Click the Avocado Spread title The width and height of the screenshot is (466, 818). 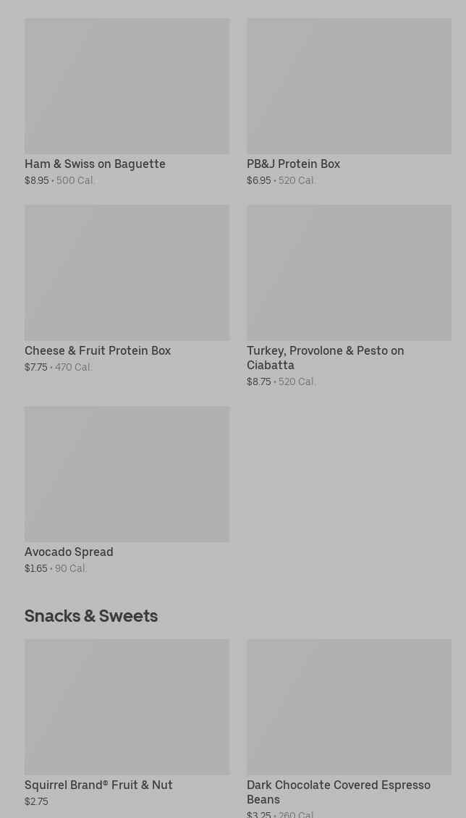69,552
